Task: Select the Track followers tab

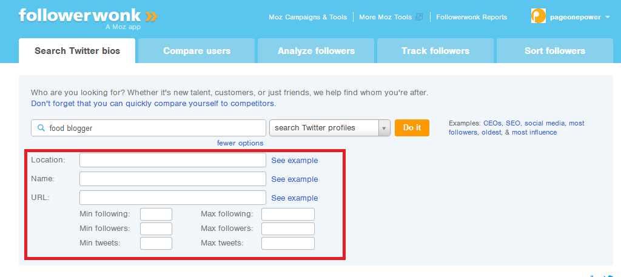Action: click(435, 51)
